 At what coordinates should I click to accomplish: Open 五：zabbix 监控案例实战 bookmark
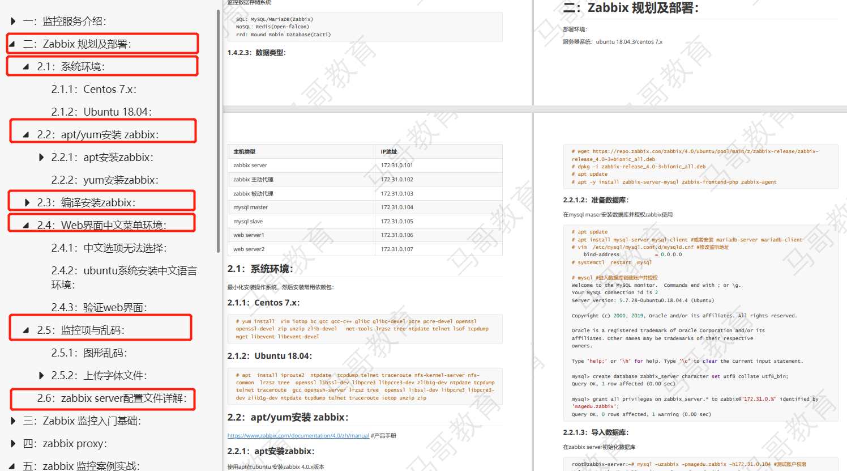(82, 466)
